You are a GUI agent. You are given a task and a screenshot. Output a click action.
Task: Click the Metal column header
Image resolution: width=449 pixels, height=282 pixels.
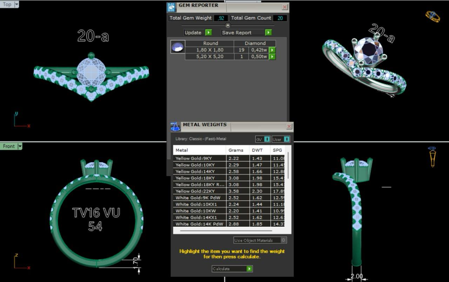click(200, 150)
